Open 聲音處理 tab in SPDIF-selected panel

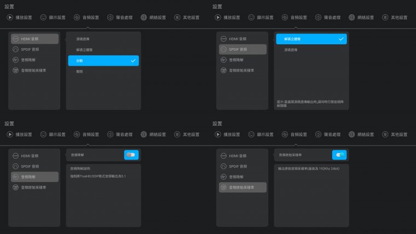click(328, 17)
